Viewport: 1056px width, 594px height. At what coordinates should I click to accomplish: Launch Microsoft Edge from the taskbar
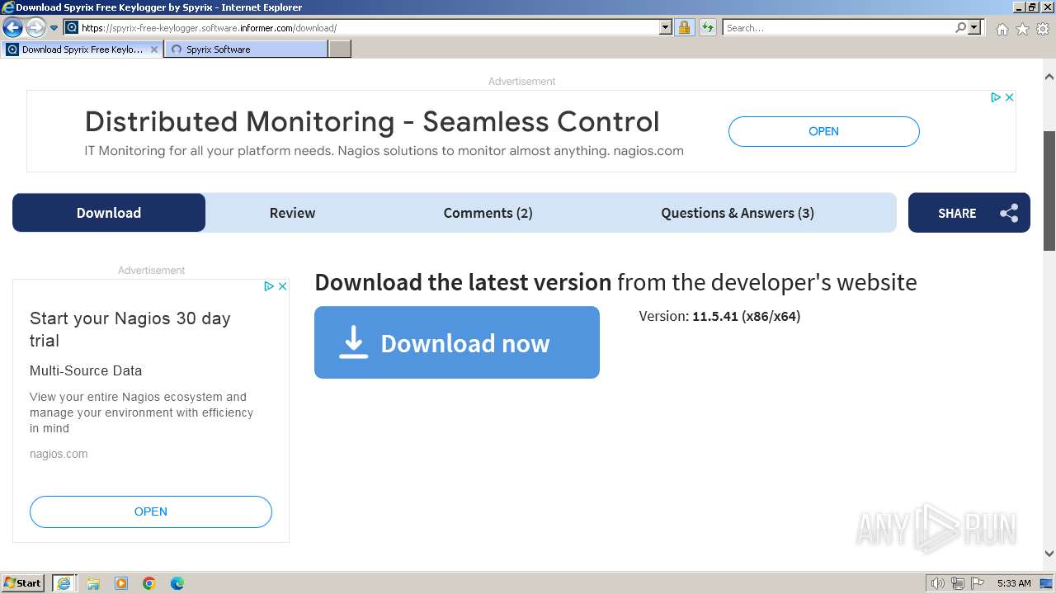(177, 583)
